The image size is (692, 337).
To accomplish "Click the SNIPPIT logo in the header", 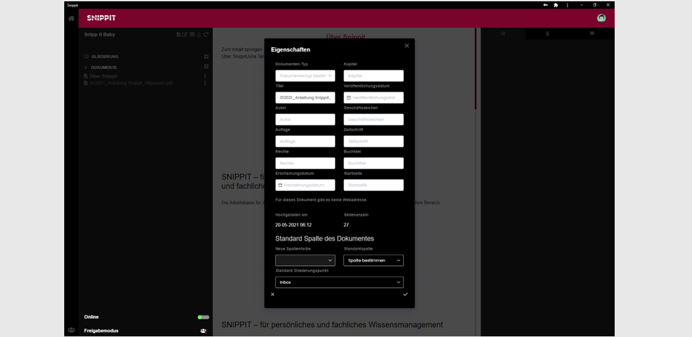I will [101, 18].
